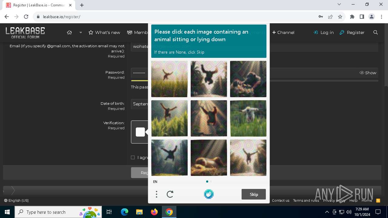Select the captcha image in top-left
388x218 pixels.
pos(169,79)
